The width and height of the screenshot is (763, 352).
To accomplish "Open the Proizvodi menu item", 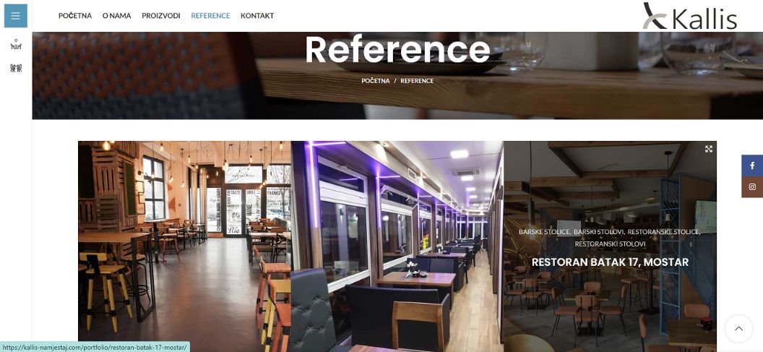I will [x=161, y=16].
